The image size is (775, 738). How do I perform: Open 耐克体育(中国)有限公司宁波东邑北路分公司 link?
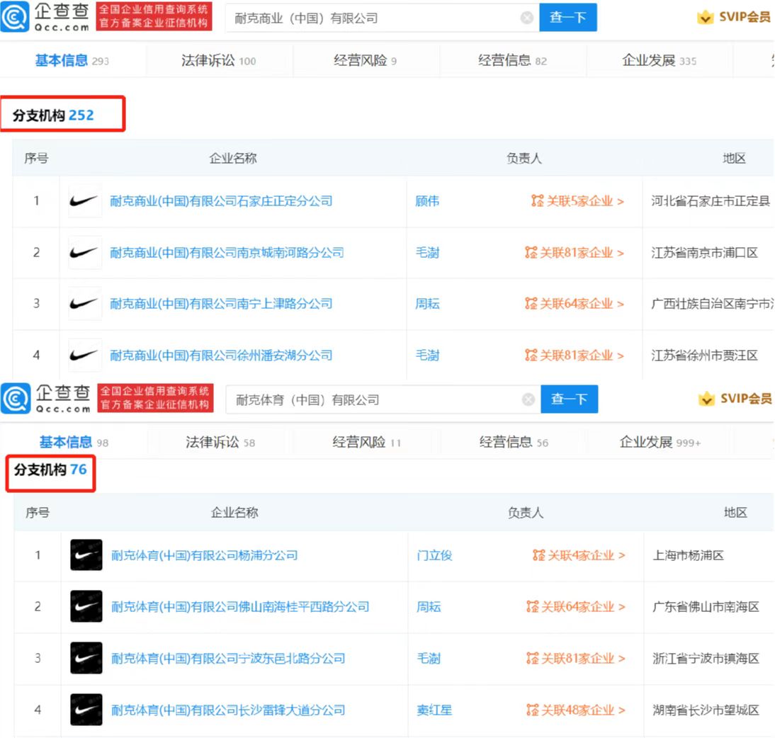click(228, 659)
